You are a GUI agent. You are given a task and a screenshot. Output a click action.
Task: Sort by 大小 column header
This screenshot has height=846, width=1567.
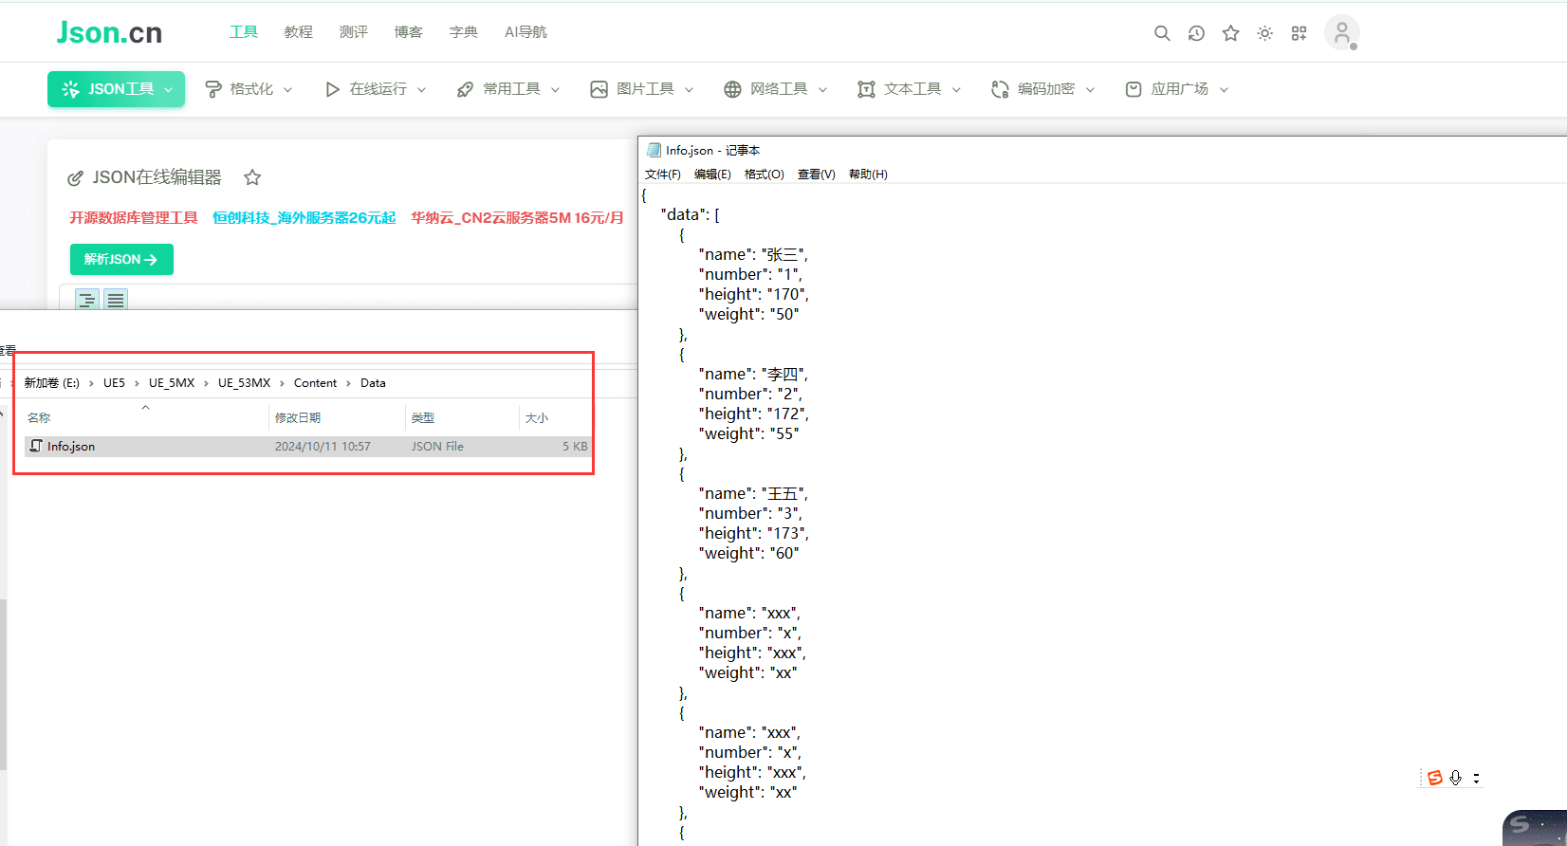[x=537, y=418]
